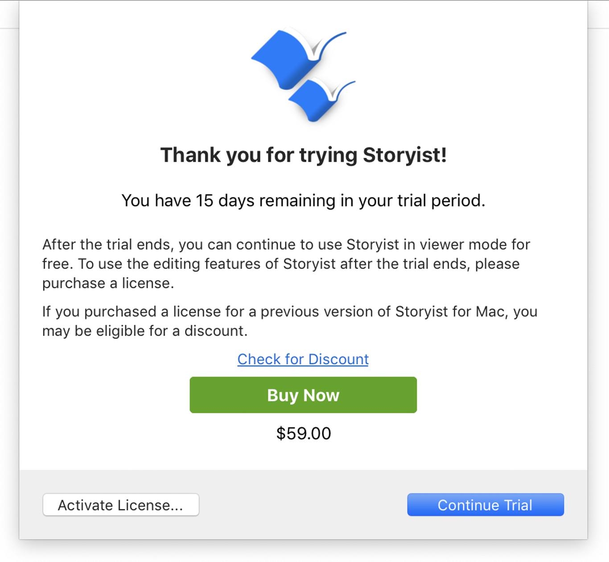
Task: Click the green Buy Now button
Action: (303, 395)
